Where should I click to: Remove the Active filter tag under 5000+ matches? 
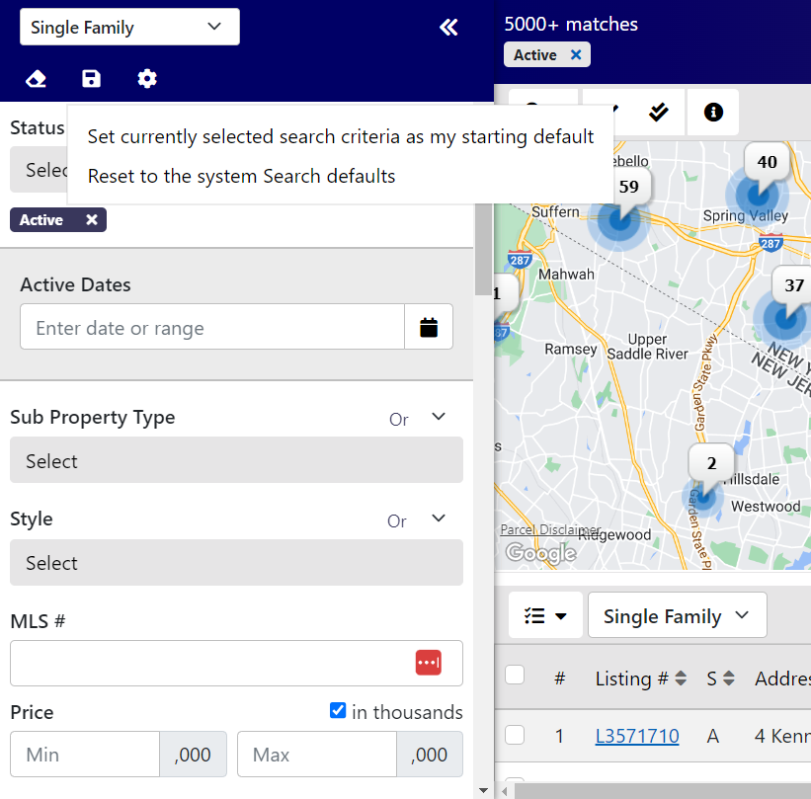click(x=576, y=55)
